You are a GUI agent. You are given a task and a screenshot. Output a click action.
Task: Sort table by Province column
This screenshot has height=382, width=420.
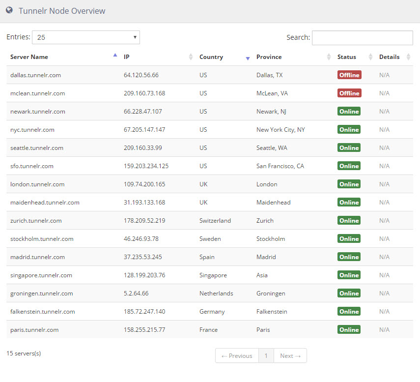pos(293,57)
